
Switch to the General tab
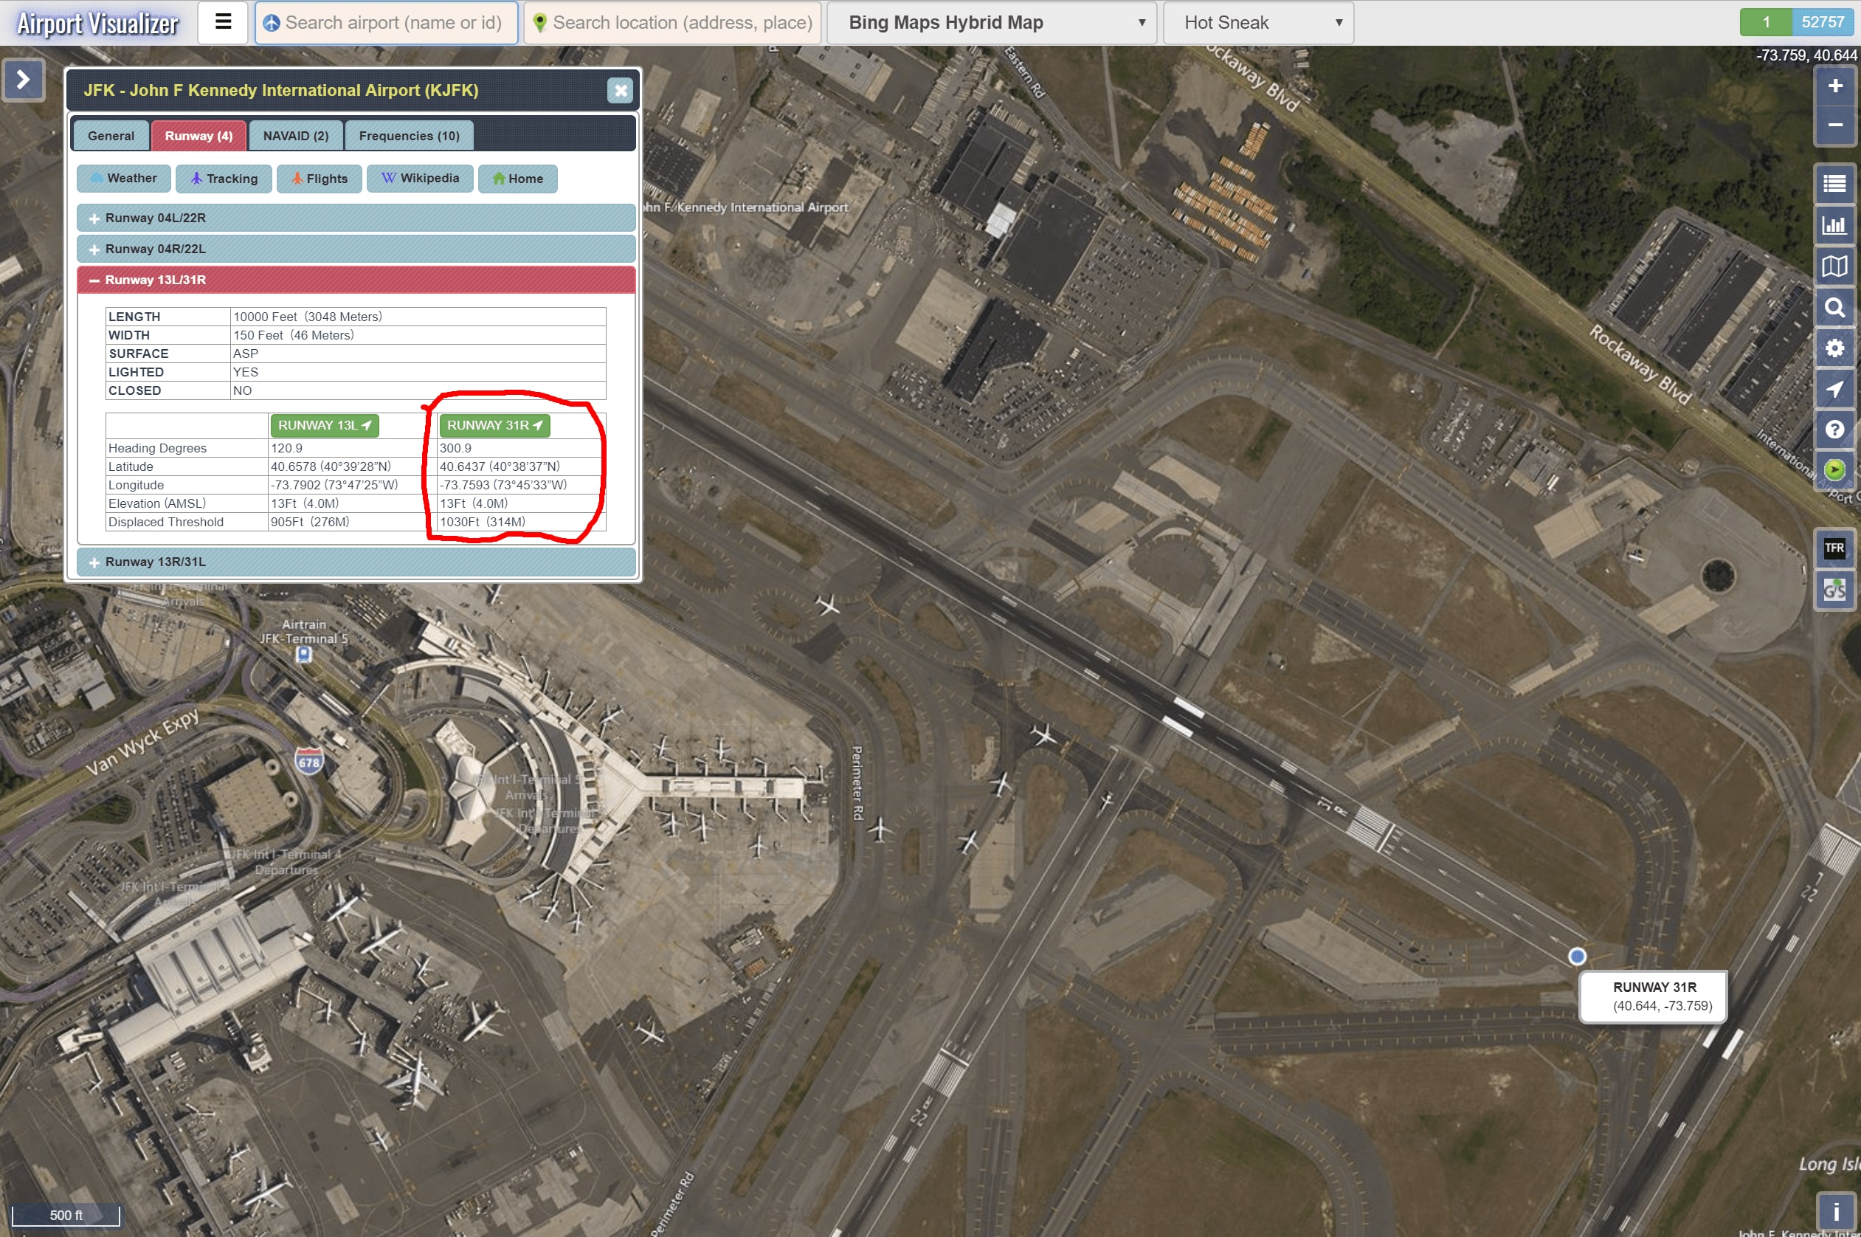[111, 136]
